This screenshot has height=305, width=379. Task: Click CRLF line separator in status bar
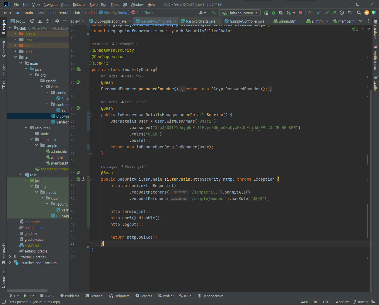(x=315, y=302)
